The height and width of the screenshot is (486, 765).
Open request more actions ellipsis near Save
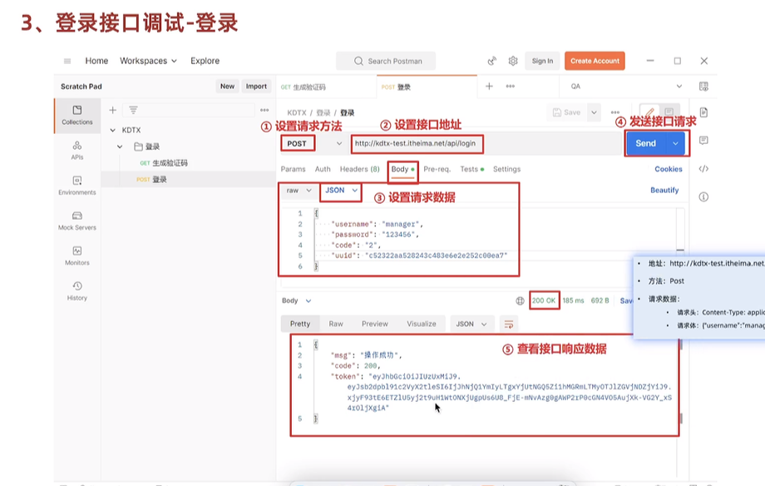pos(615,112)
